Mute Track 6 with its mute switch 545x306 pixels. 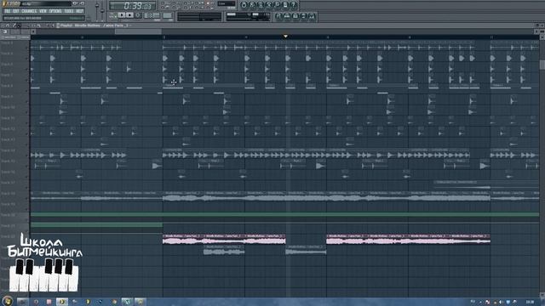(x=27, y=70)
